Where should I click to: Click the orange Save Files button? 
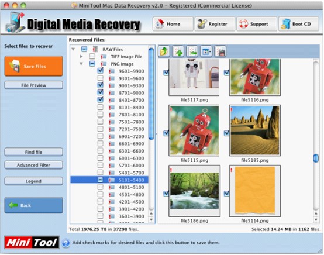click(x=34, y=66)
